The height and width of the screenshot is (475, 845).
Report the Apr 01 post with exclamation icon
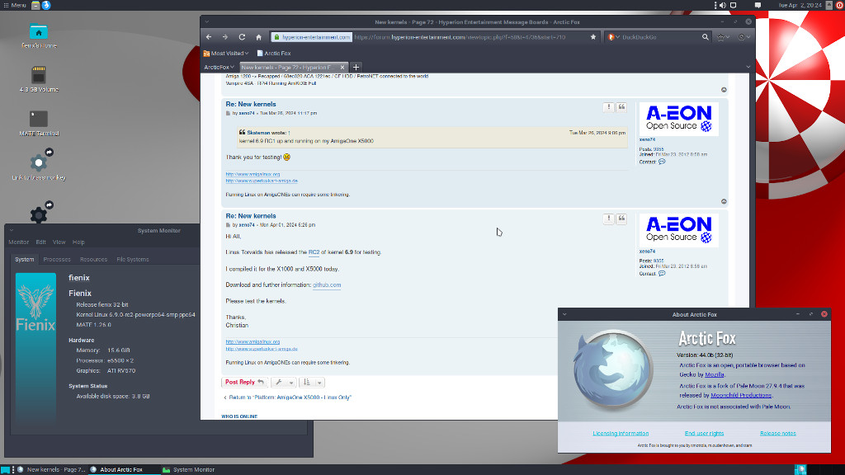[608, 219]
